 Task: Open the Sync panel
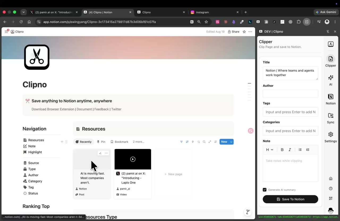click(331, 118)
